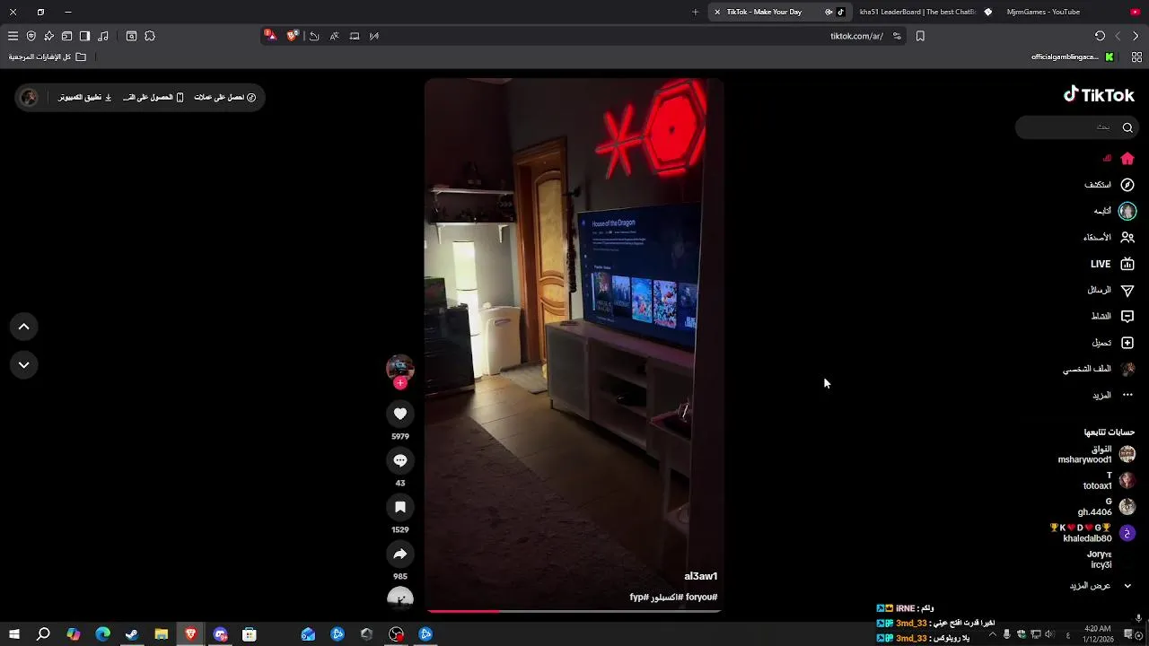
Task: Open followed account gh.4406
Action: pos(1107,507)
